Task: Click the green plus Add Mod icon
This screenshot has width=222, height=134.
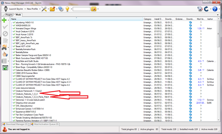Action: (4, 20)
